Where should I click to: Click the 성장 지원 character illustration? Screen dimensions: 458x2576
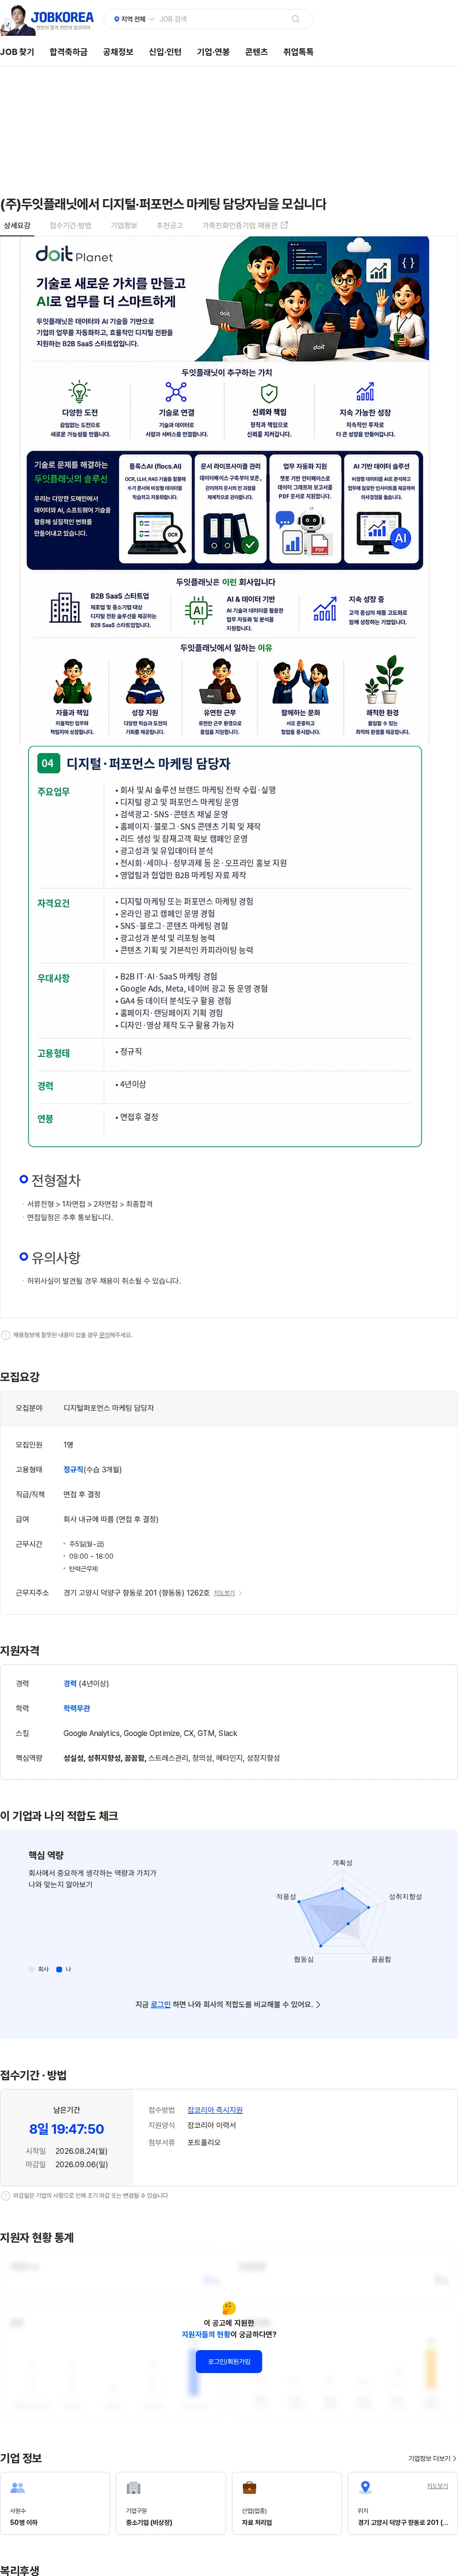(x=145, y=682)
